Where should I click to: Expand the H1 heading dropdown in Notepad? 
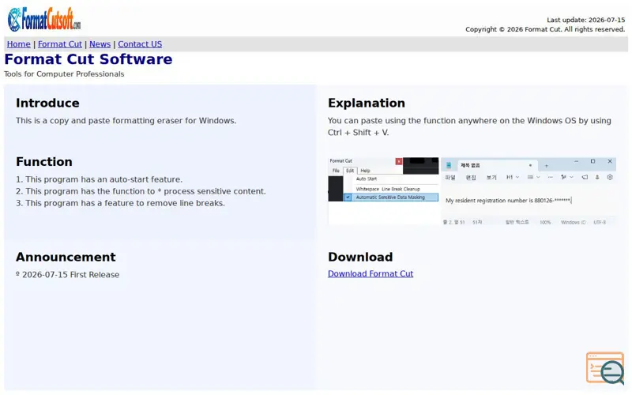(x=513, y=177)
